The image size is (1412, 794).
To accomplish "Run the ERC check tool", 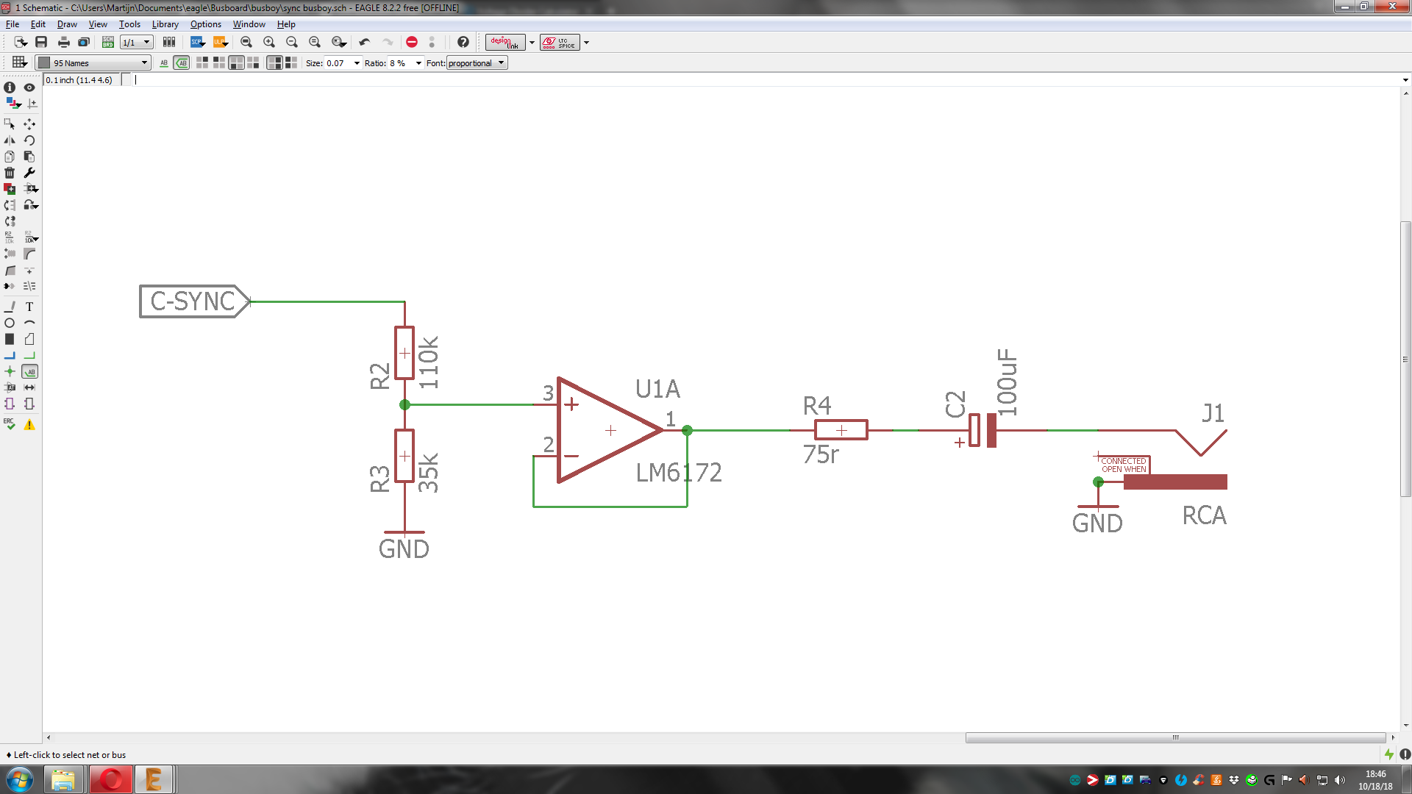I will 10,424.
